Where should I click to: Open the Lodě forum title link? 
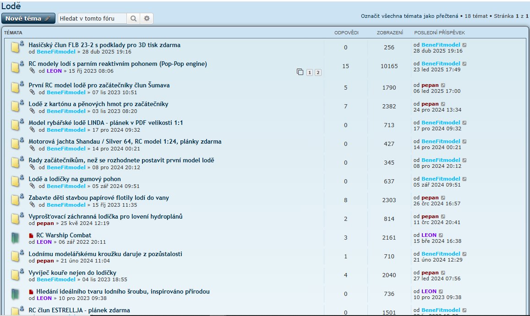[11, 6]
